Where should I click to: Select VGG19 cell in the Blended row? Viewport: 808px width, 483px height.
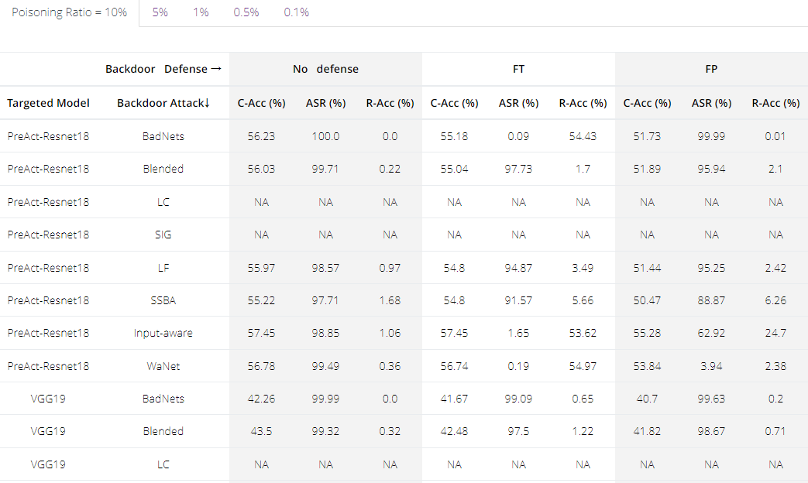coord(48,431)
